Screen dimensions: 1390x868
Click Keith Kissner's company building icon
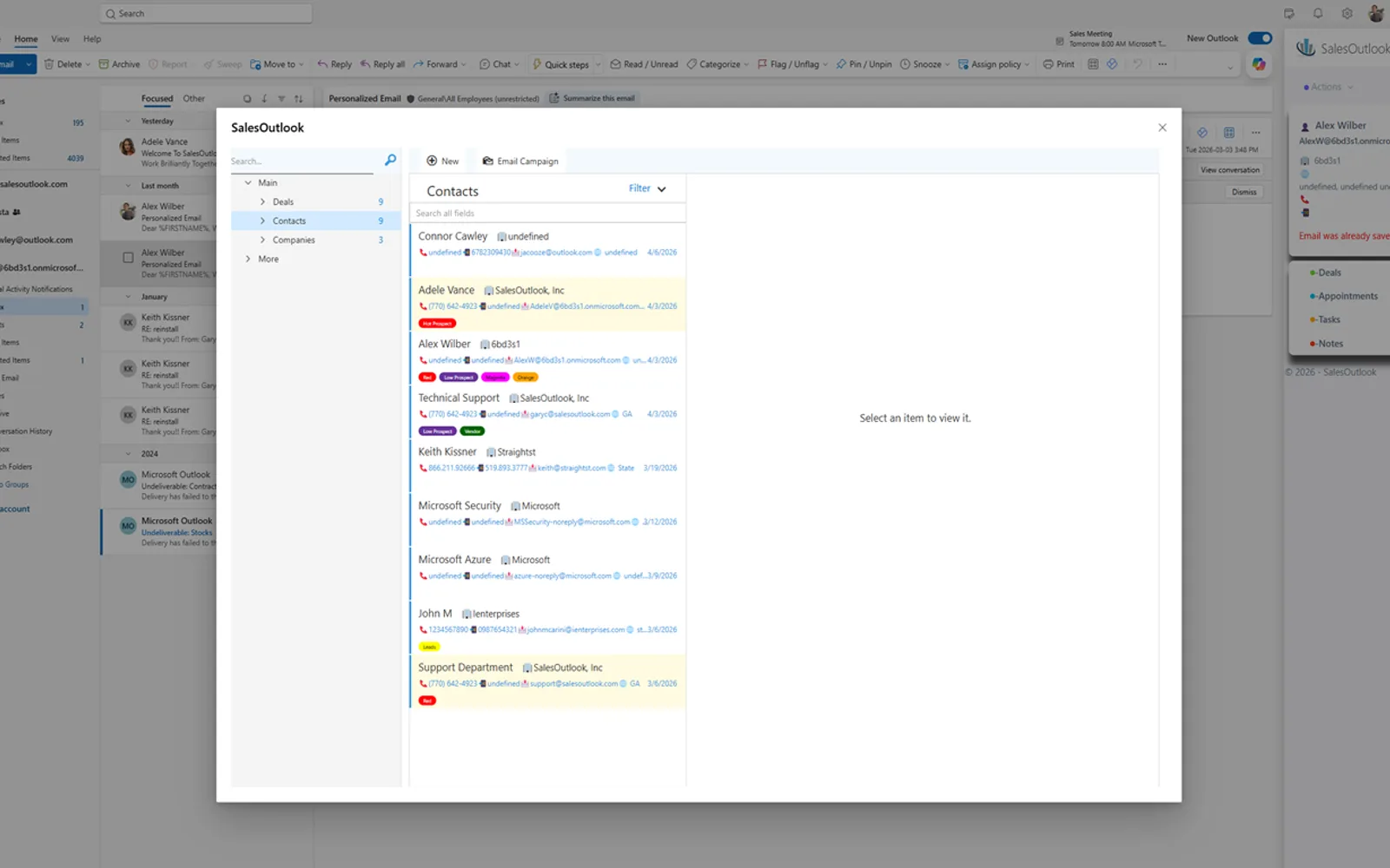pyautogui.click(x=491, y=452)
